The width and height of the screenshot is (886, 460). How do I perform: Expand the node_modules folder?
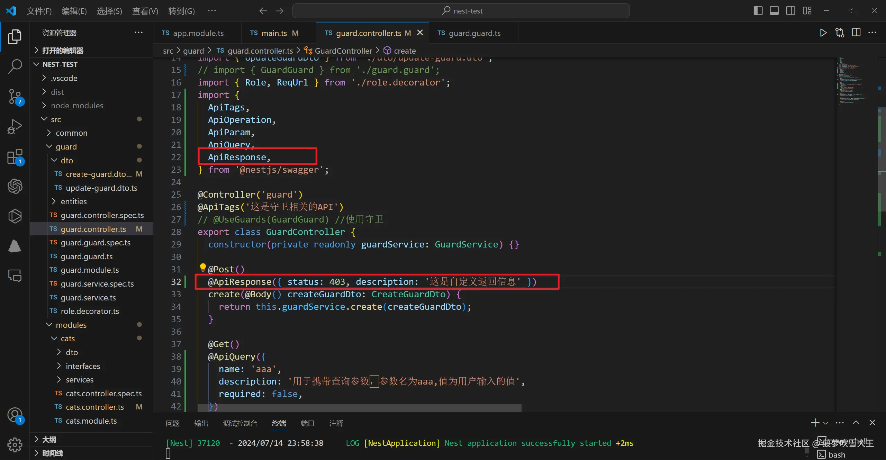[x=77, y=106]
